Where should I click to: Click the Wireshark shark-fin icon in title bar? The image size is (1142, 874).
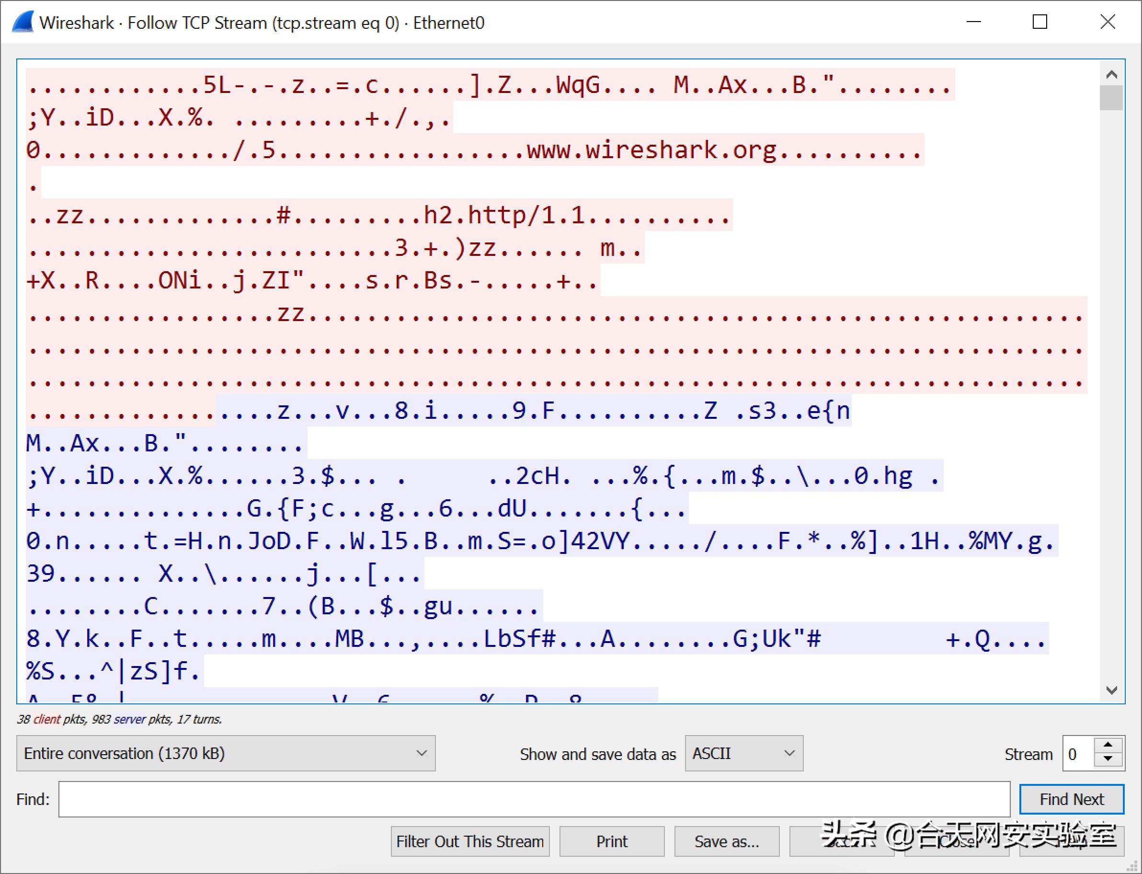click(x=23, y=22)
